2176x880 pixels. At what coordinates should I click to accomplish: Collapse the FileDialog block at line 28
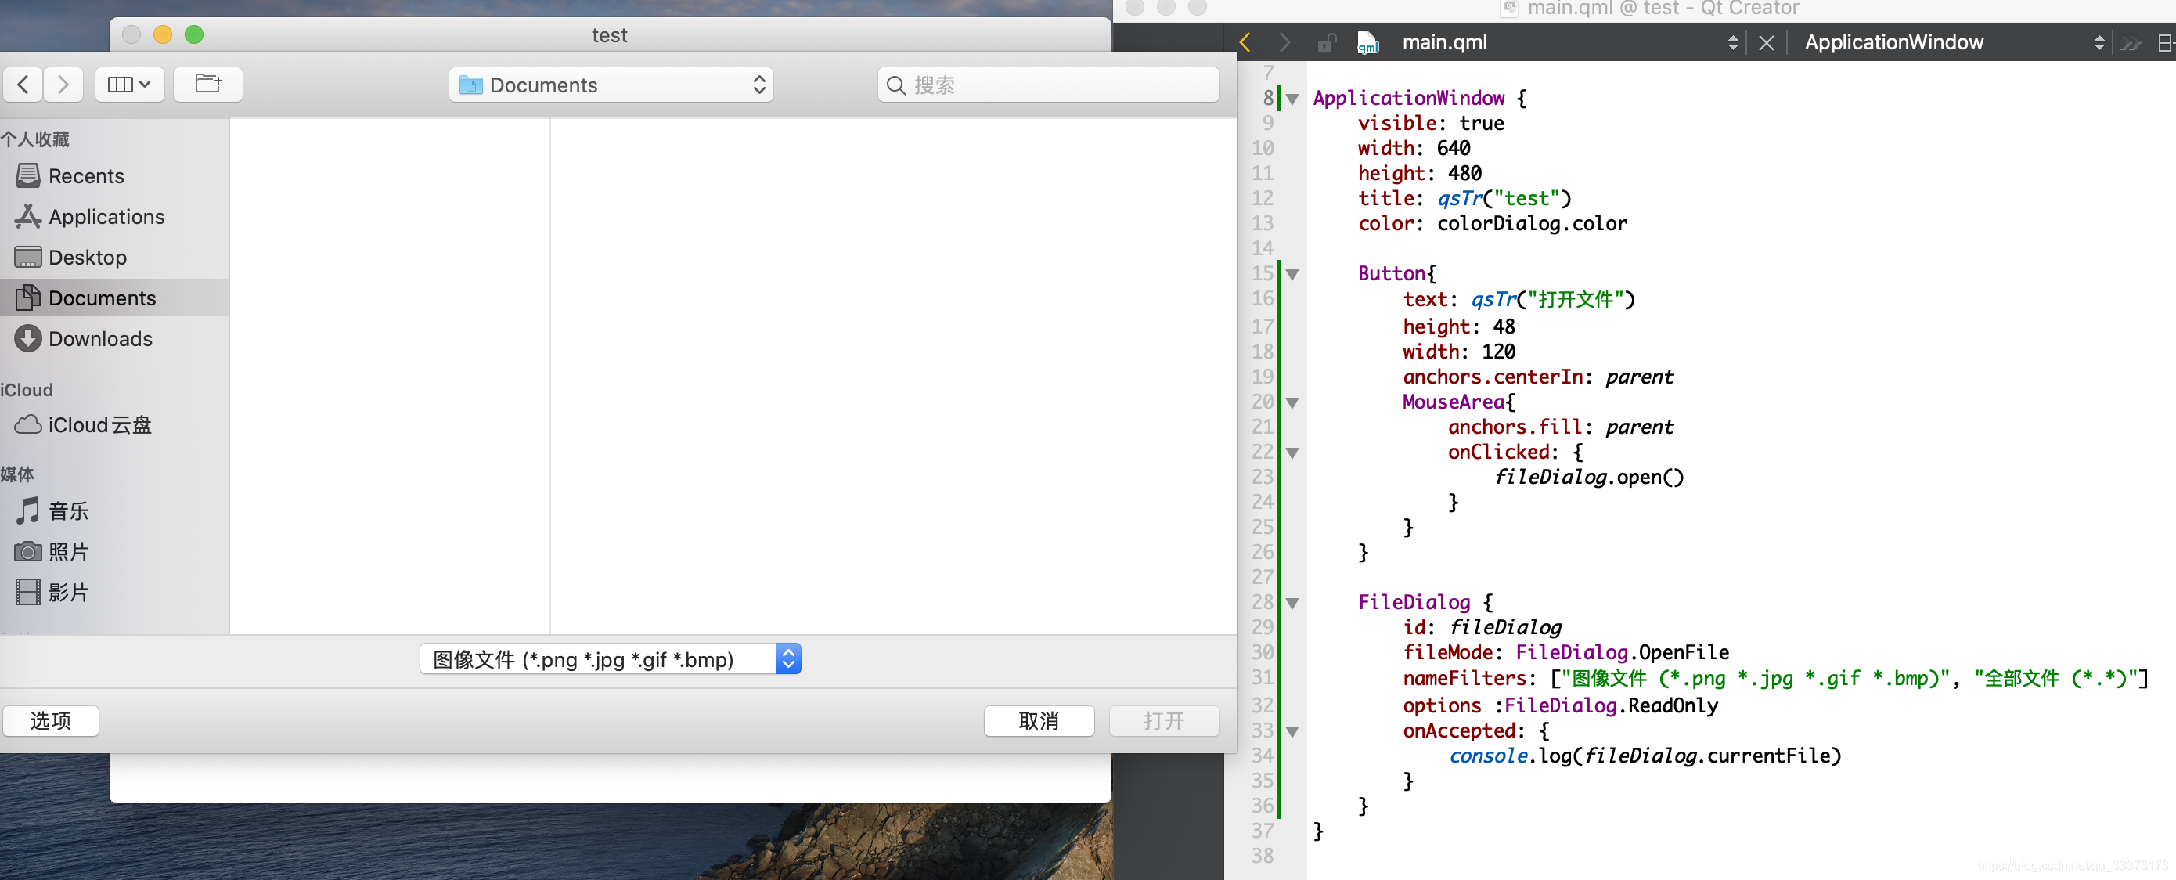pos(1292,603)
